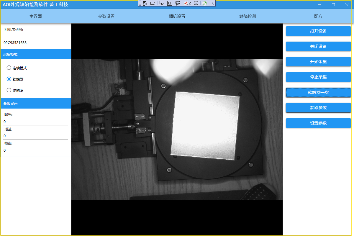Click the 参数显示 section header
The height and width of the screenshot is (236, 354).
(x=36, y=104)
